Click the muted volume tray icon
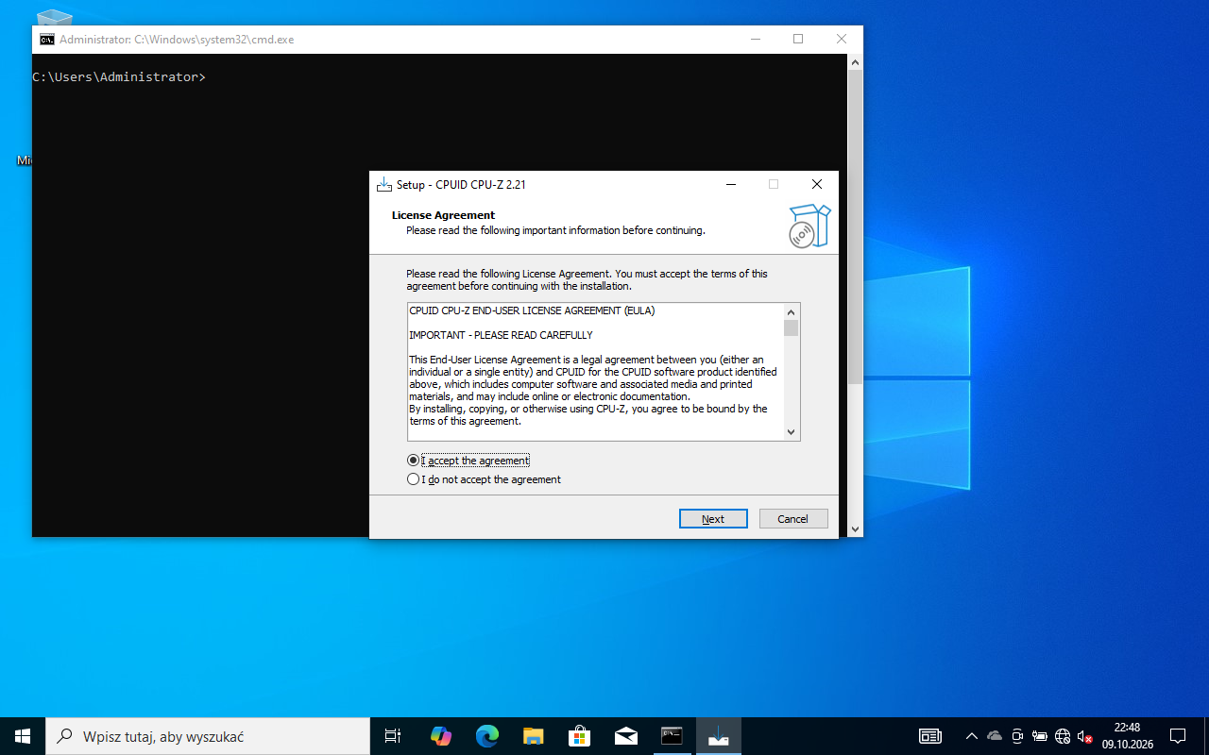This screenshot has width=1209, height=755. click(1085, 736)
